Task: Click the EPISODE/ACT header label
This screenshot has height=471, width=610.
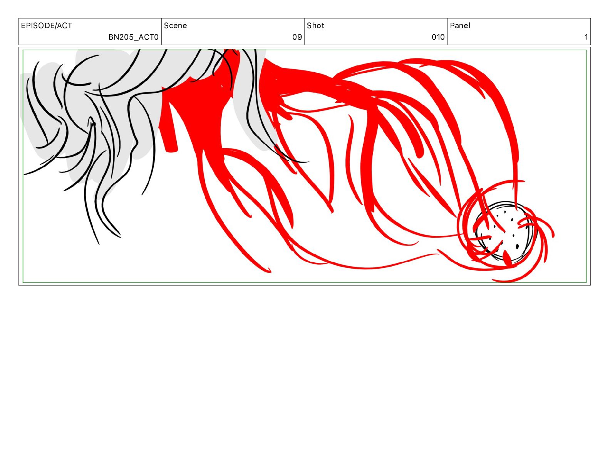Action: pos(46,25)
